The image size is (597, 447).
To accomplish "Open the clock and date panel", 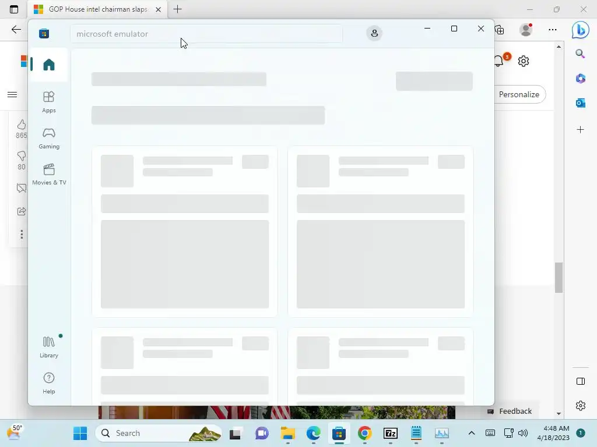I will pos(553,433).
